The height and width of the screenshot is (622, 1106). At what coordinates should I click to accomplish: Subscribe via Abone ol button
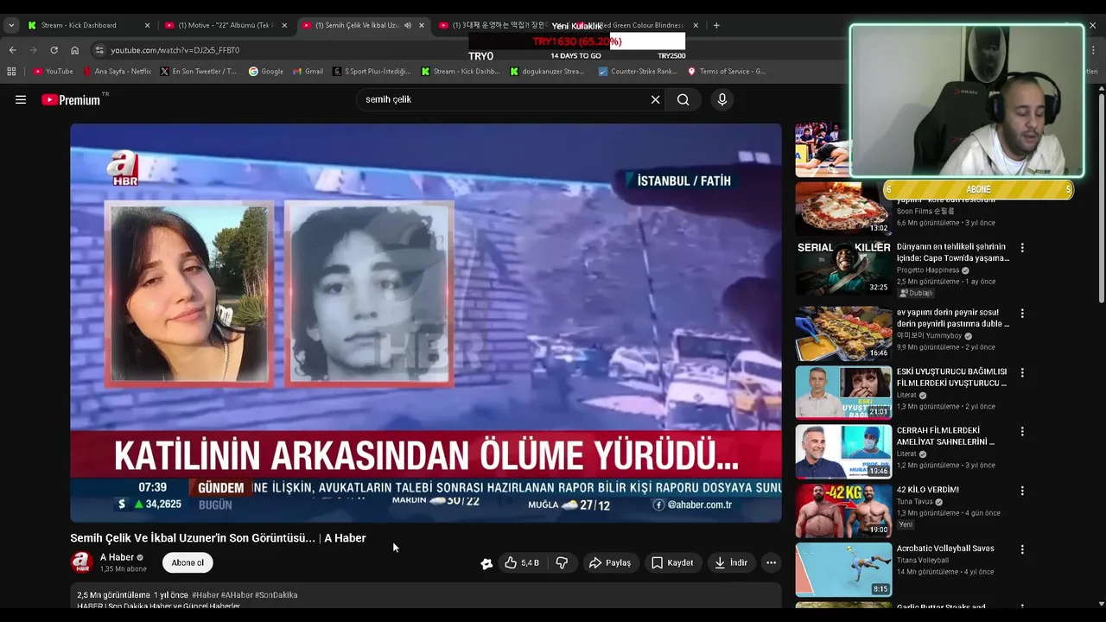coord(188,562)
